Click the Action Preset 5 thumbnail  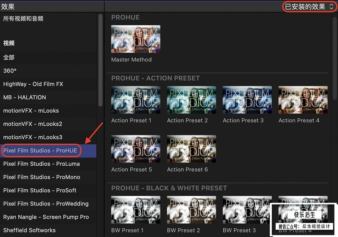[x=136, y=149]
